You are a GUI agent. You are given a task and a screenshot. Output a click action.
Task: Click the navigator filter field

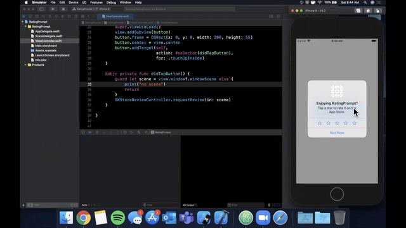click(52, 205)
